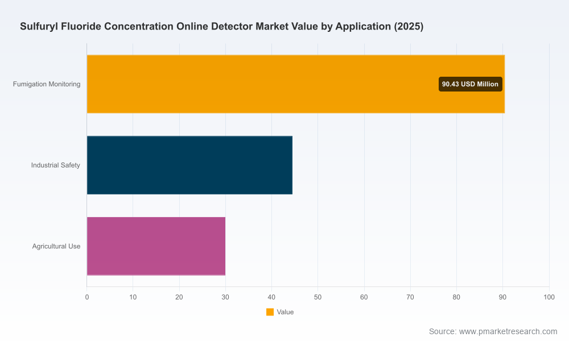
Task: Click the 30 tick on the x-axis
Action: (x=225, y=297)
